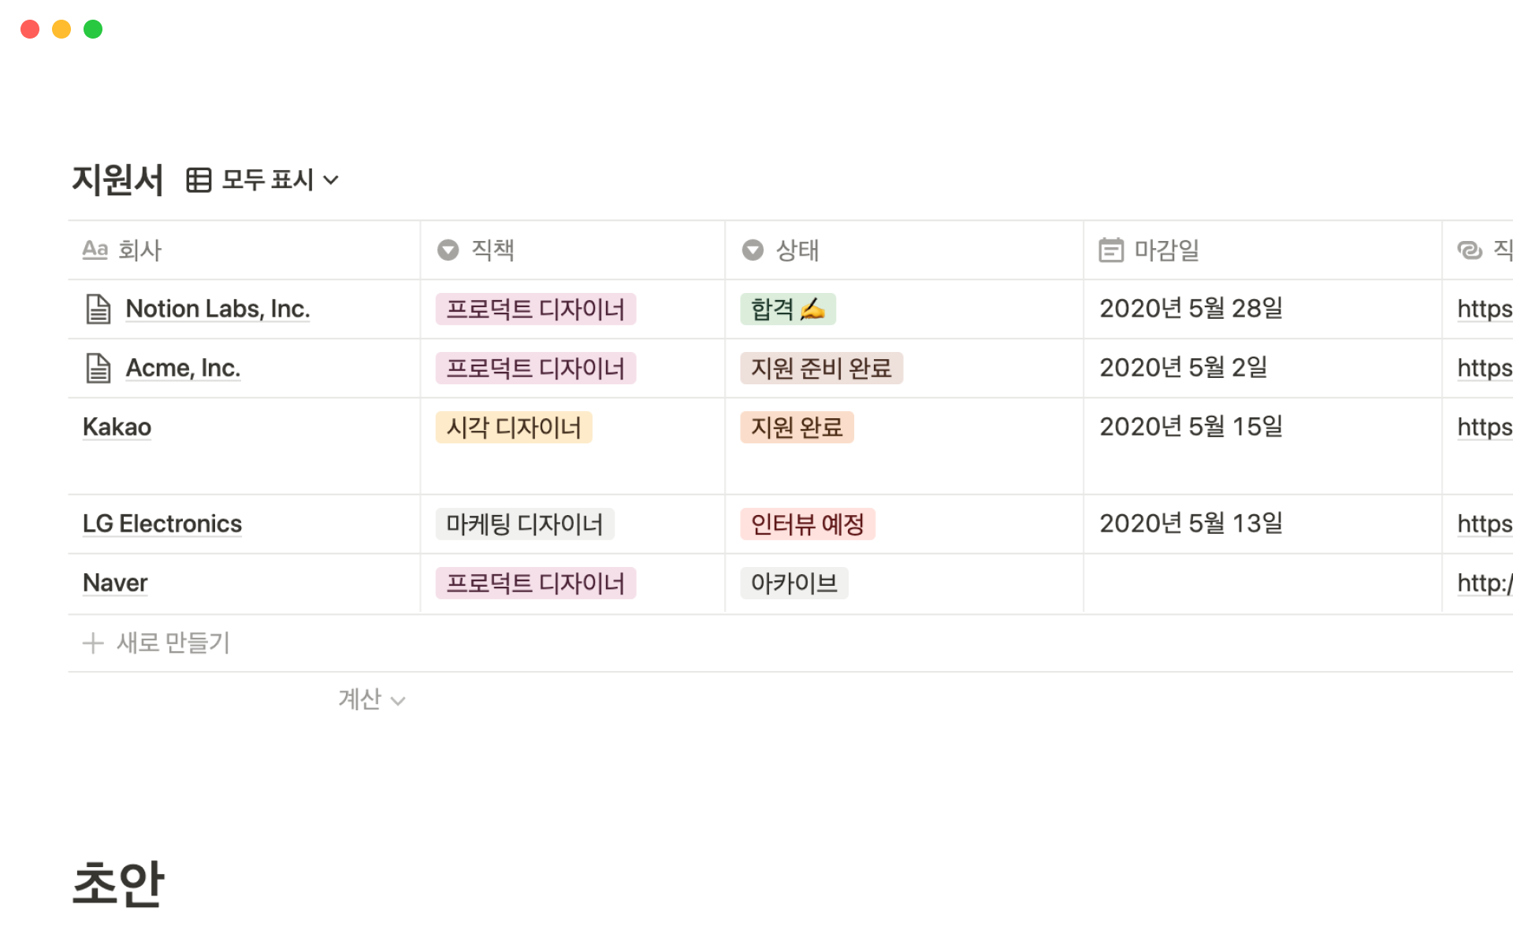Click the plus icon for 새로 만들기
1513x945 pixels.
pos(93,643)
